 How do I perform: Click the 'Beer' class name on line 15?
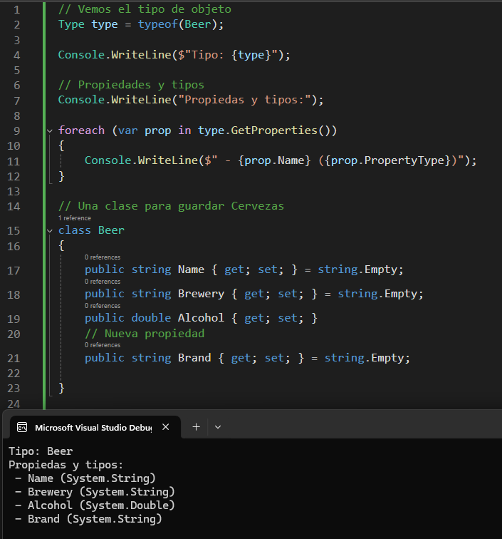point(111,230)
